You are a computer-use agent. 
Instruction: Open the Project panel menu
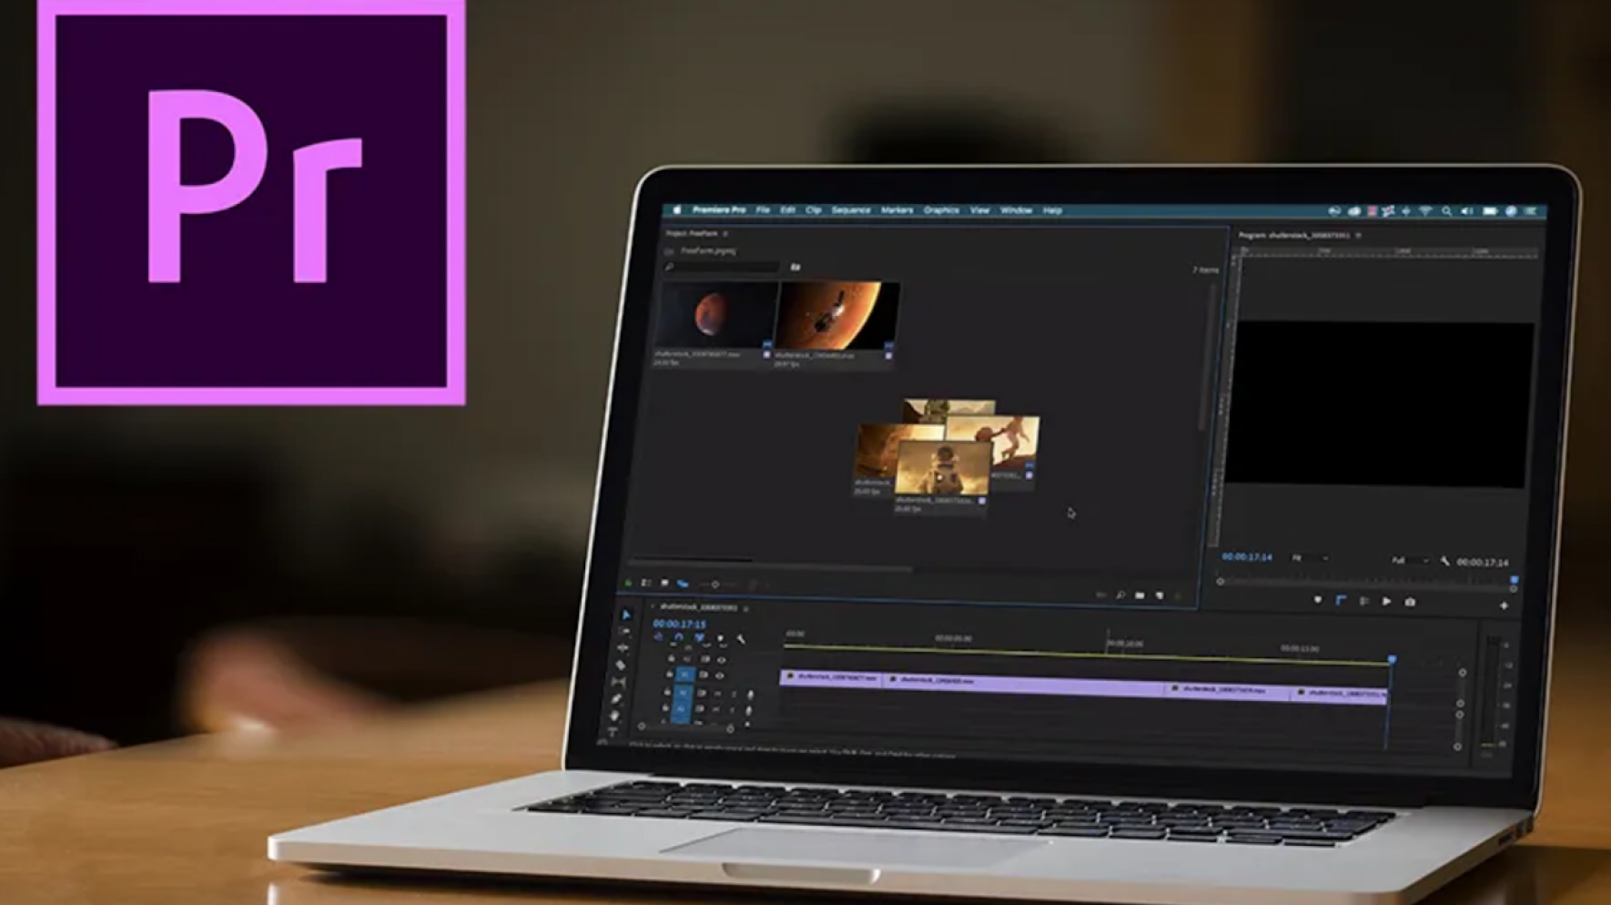click(725, 234)
